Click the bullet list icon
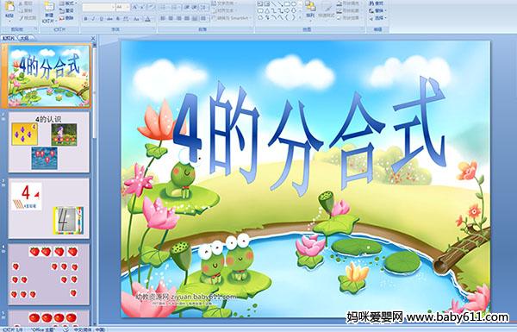Image resolution: width=517 pixels, height=332 pixels. 163,7
